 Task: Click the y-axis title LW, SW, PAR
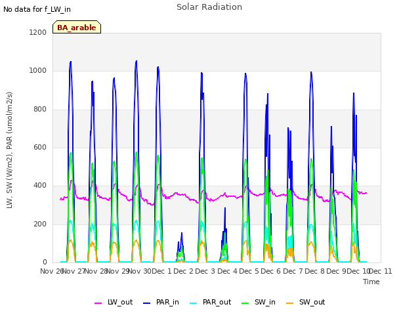point(9,150)
